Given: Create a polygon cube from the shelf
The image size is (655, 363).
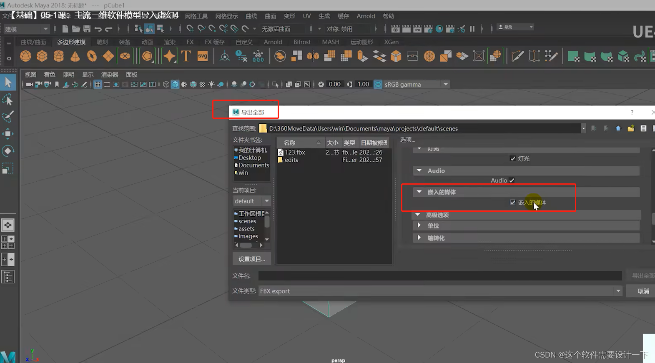Looking at the screenshot, I should [42, 56].
